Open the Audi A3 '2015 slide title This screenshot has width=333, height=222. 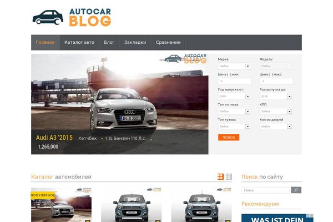click(54, 138)
